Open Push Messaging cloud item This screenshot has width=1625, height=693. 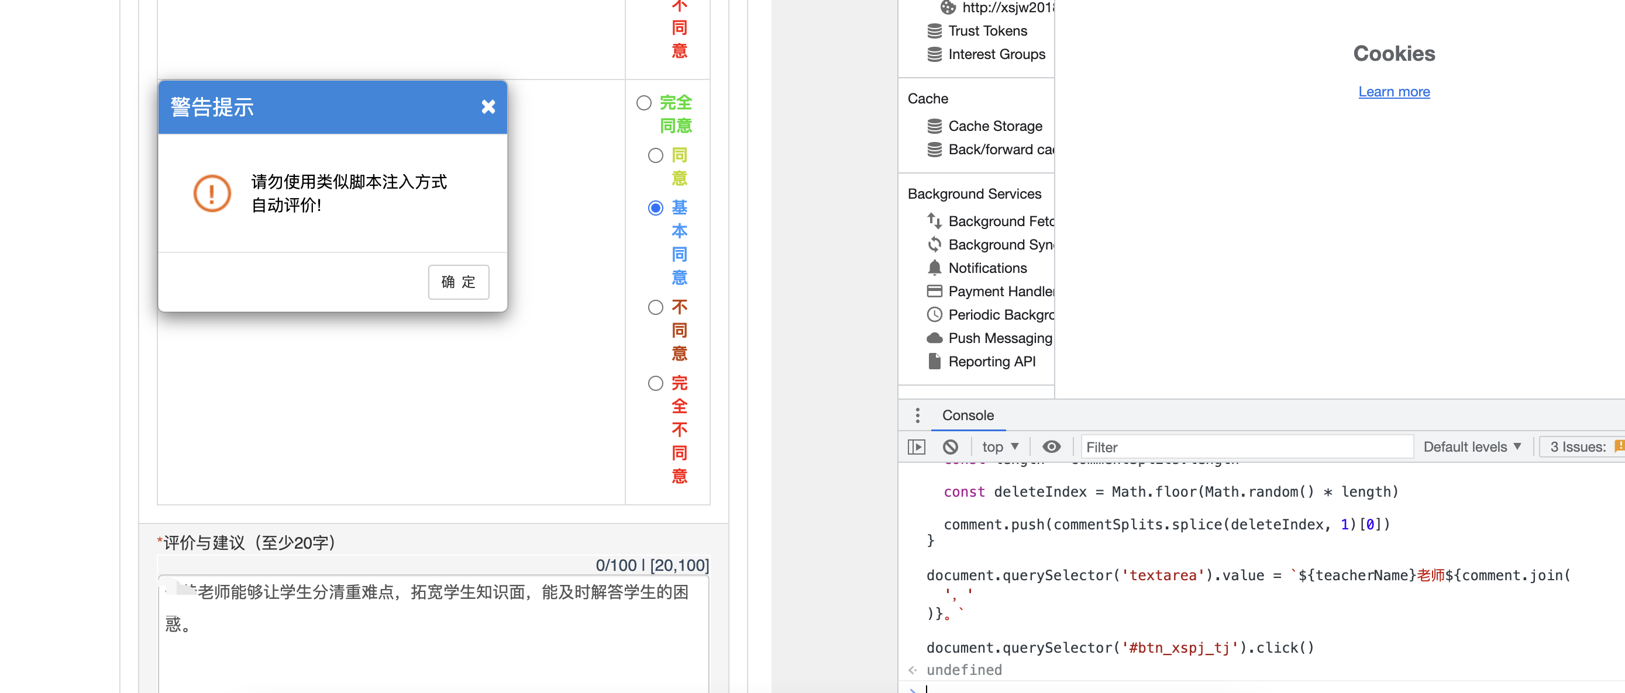click(1000, 338)
